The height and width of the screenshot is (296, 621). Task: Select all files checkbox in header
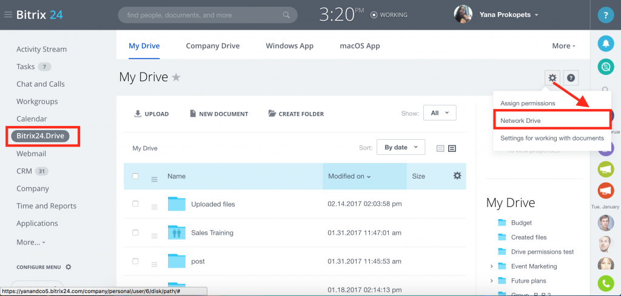coord(135,176)
